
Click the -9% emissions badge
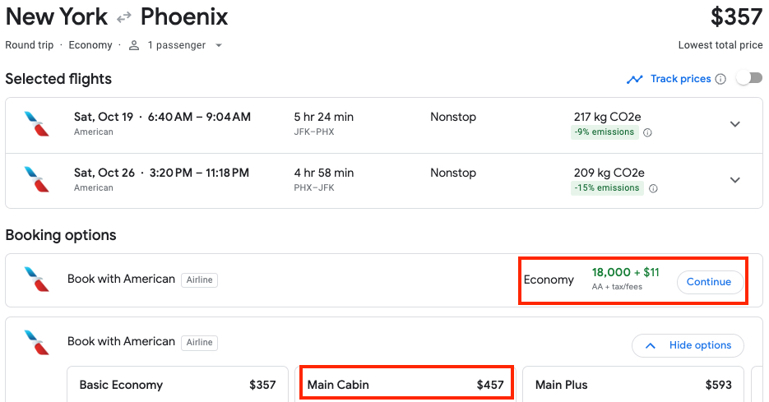pyautogui.click(x=605, y=132)
